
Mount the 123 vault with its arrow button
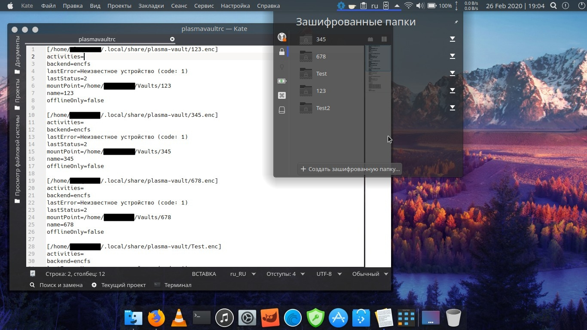click(x=452, y=91)
